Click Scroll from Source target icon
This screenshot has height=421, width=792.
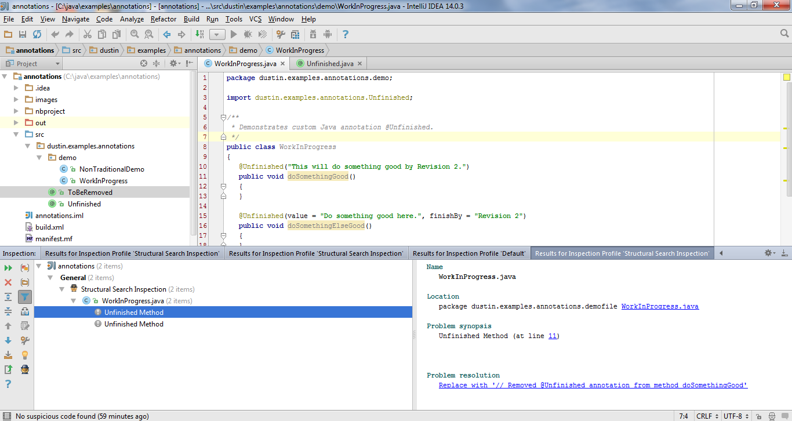pos(144,64)
